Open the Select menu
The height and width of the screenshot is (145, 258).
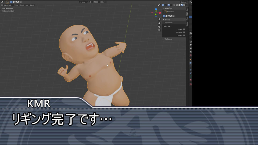click(x=22, y=5)
